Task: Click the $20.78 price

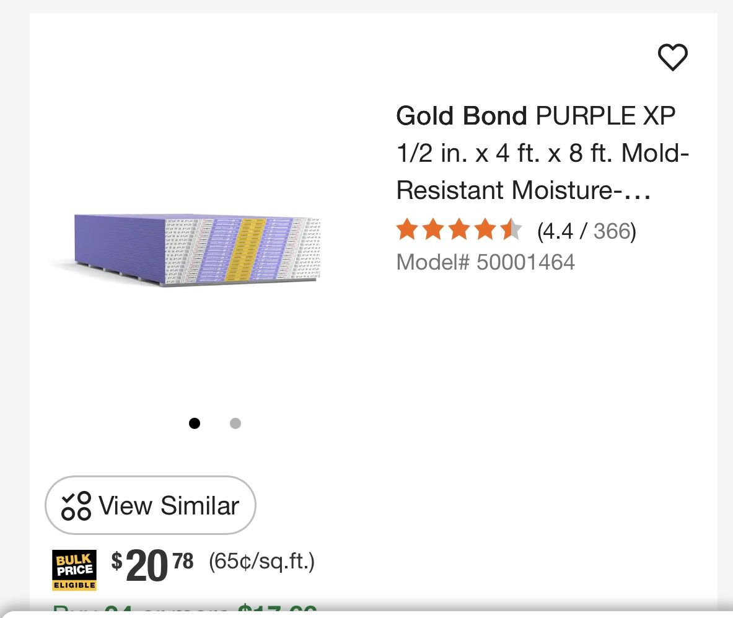Action: 152,564
